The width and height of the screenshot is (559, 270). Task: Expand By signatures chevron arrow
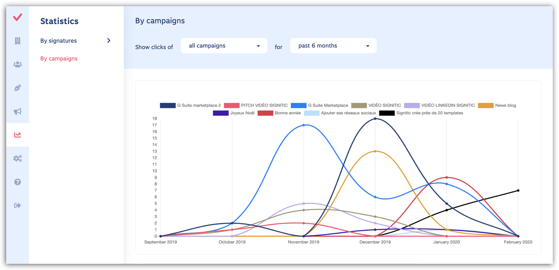(109, 41)
